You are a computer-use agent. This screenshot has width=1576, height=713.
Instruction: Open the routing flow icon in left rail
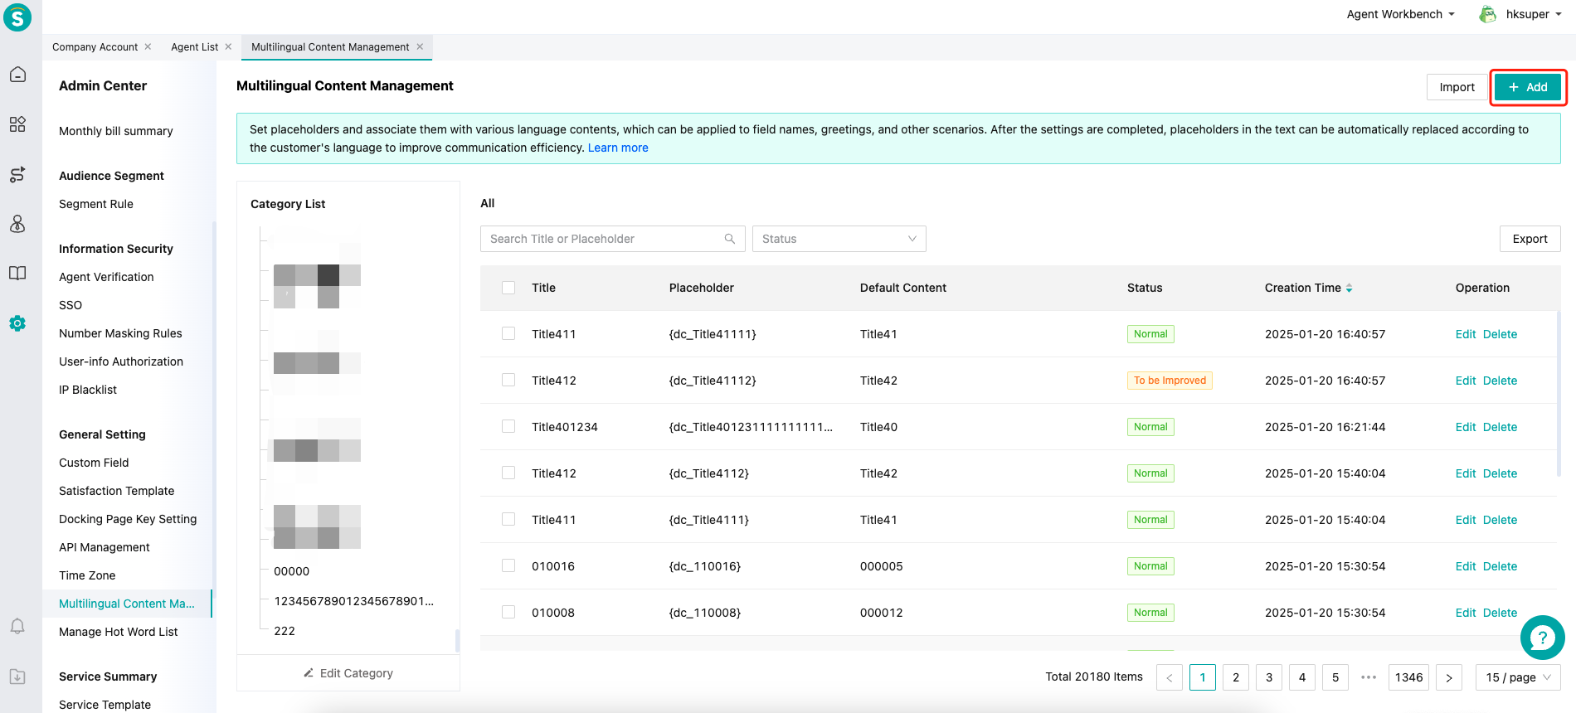coord(17,174)
